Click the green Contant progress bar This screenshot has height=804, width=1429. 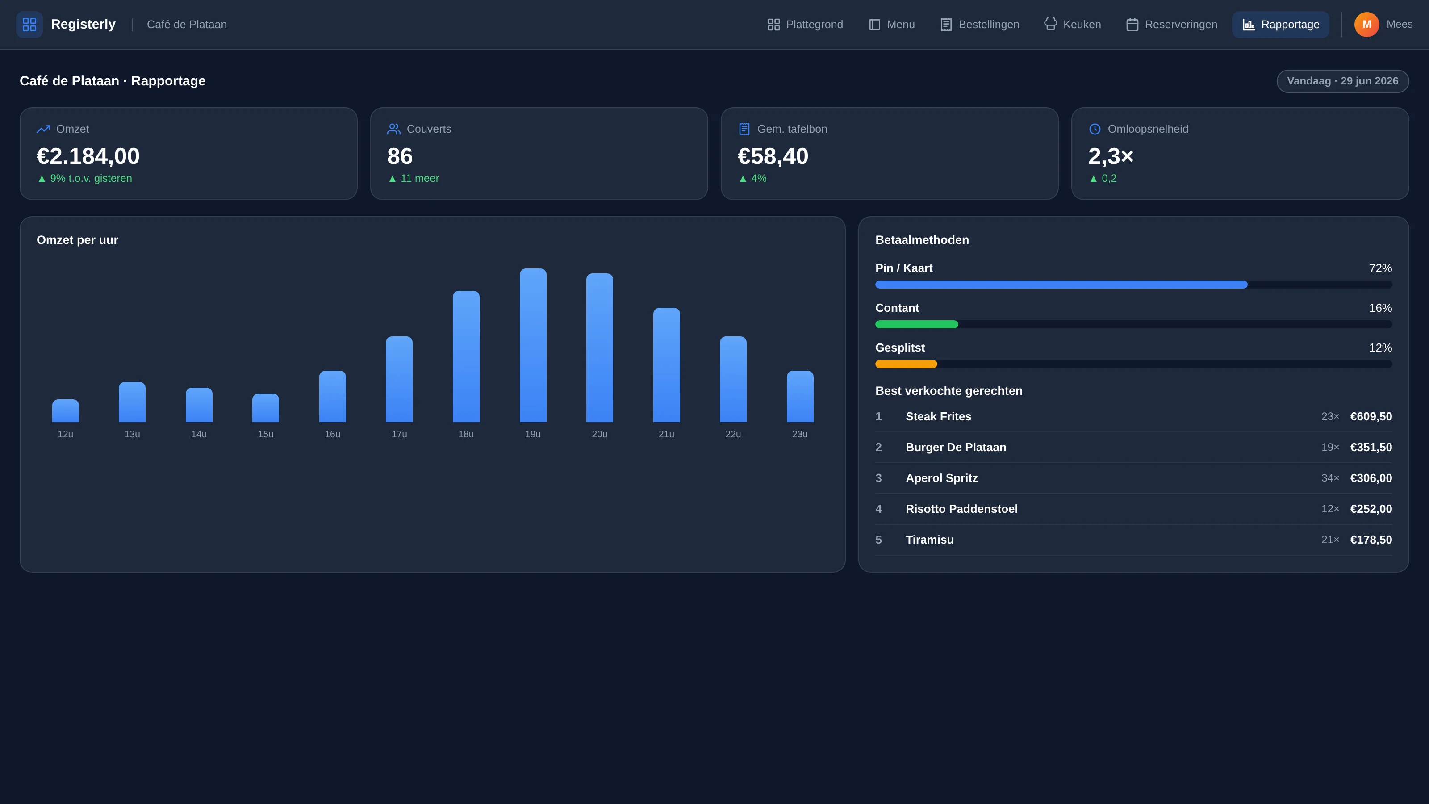point(916,325)
